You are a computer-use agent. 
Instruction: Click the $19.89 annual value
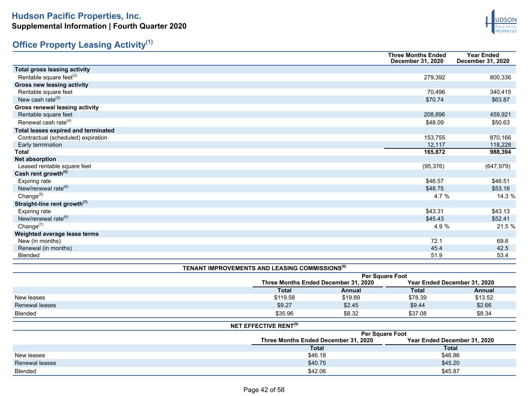[351, 297]
